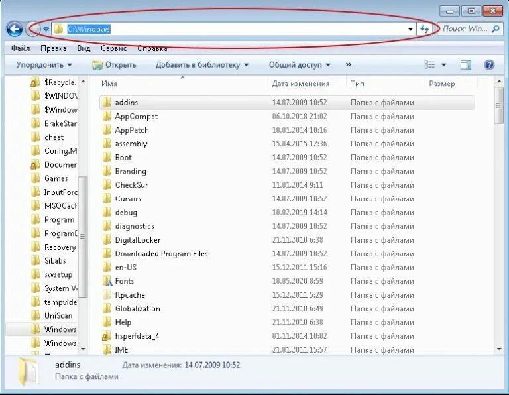Open the Сервис menu
Image resolution: width=509 pixels, height=395 pixels.
pos(113,48)
